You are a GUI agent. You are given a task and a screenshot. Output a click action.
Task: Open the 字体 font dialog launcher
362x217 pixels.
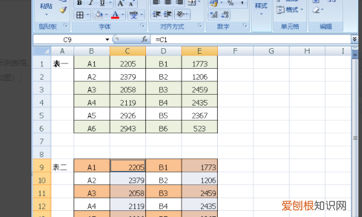(142, 25)
